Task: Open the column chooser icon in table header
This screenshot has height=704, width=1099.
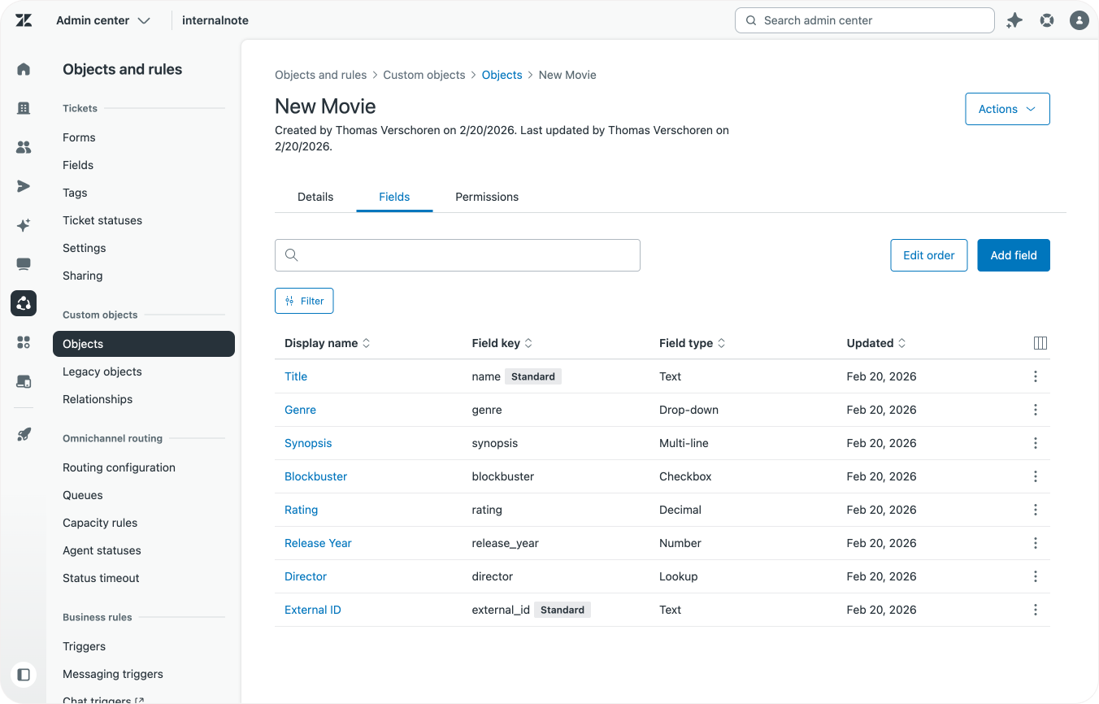Action: click(x=1040, y=343)
